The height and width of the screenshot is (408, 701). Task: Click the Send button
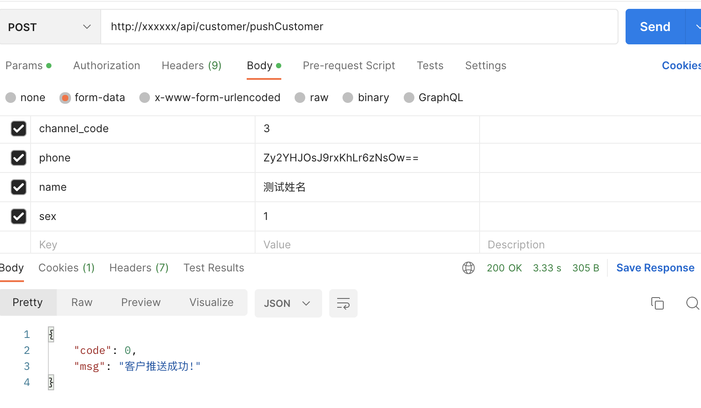655,27
